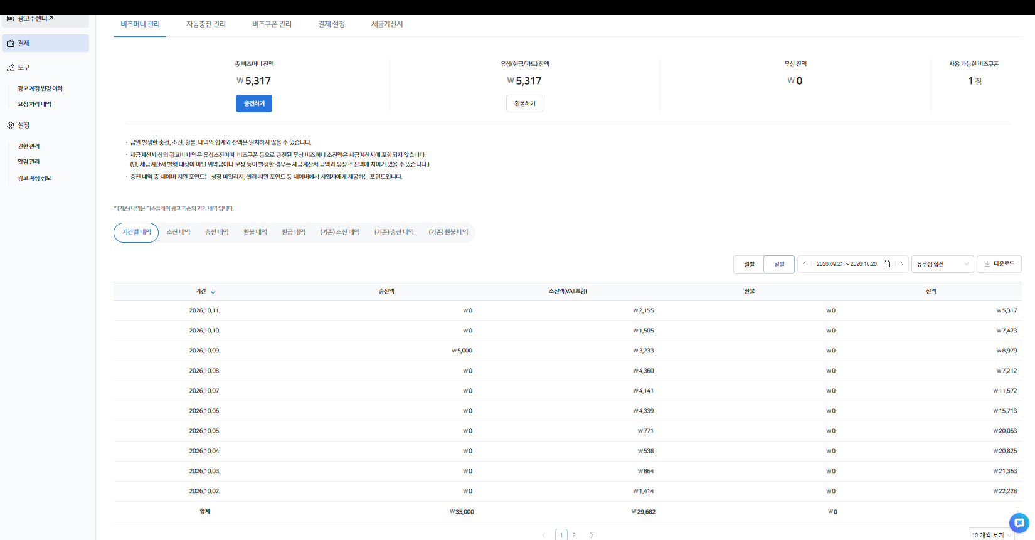The height and width of the screenshot is (540, 1035).
Task: Click previous page arrow in pagination
Action: pos(544,536)
